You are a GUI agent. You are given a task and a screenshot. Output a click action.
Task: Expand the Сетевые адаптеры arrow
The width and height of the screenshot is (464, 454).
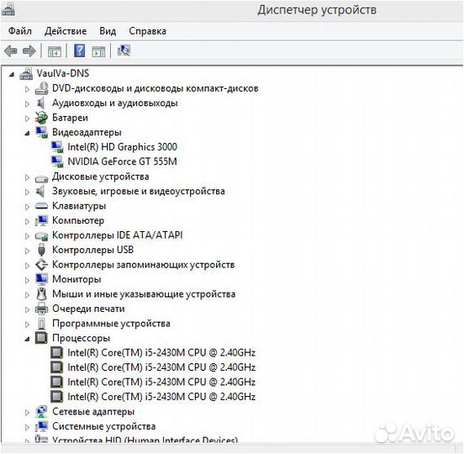point(27,412)
